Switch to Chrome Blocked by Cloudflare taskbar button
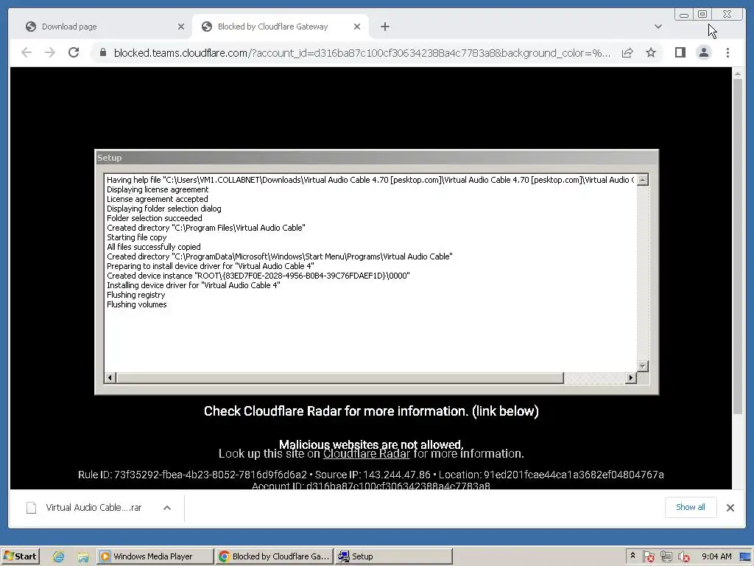 274,556
